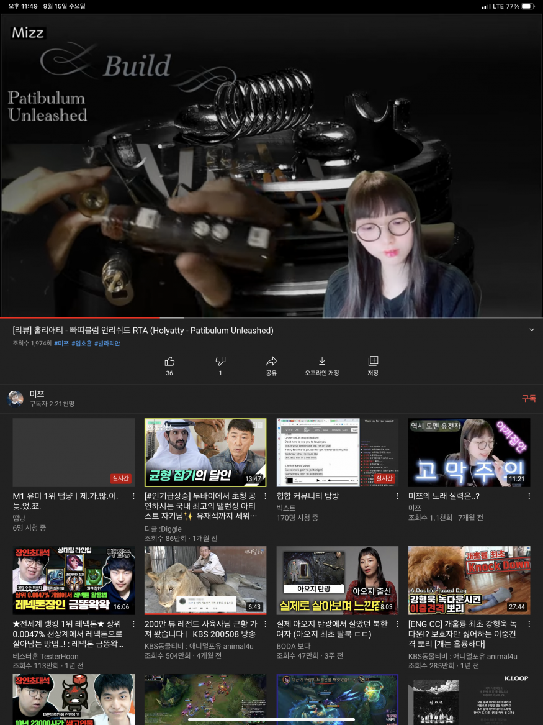This screenshot has height=725, width=543.
Task: Open the title 전세계 랭킹 1위 레넥톤
Action: click(x=68, y=634)
